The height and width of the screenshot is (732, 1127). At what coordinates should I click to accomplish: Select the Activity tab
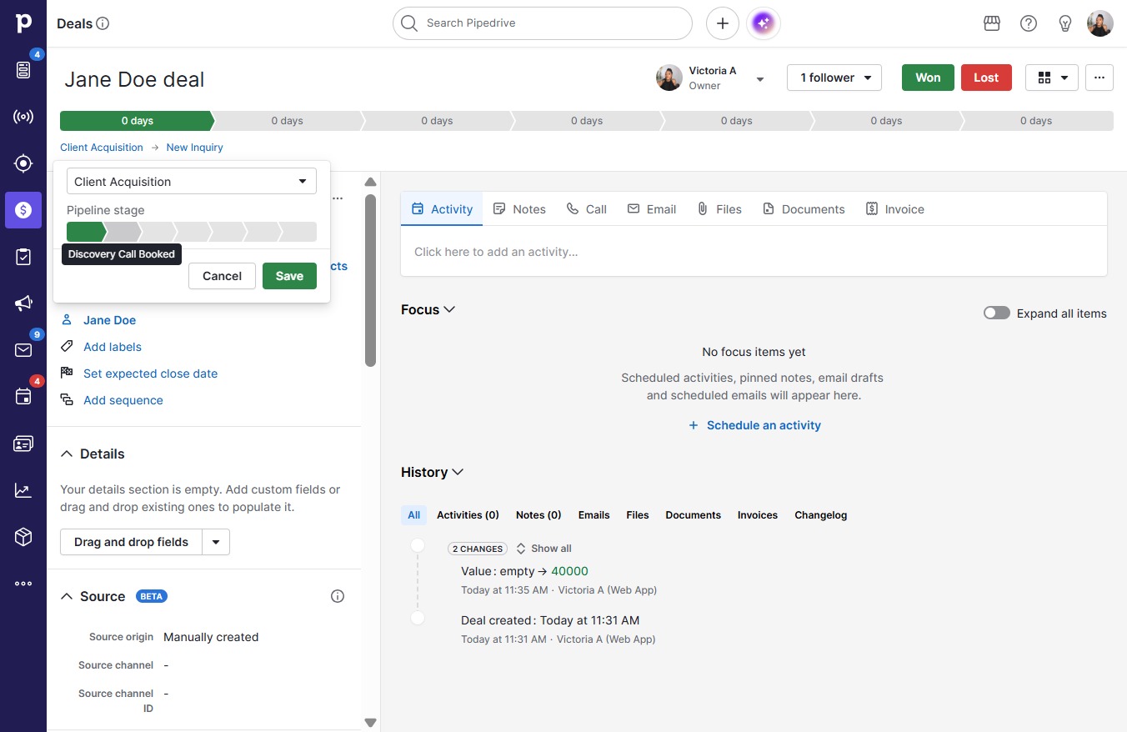pyautogui.click(x=443, y=208)
